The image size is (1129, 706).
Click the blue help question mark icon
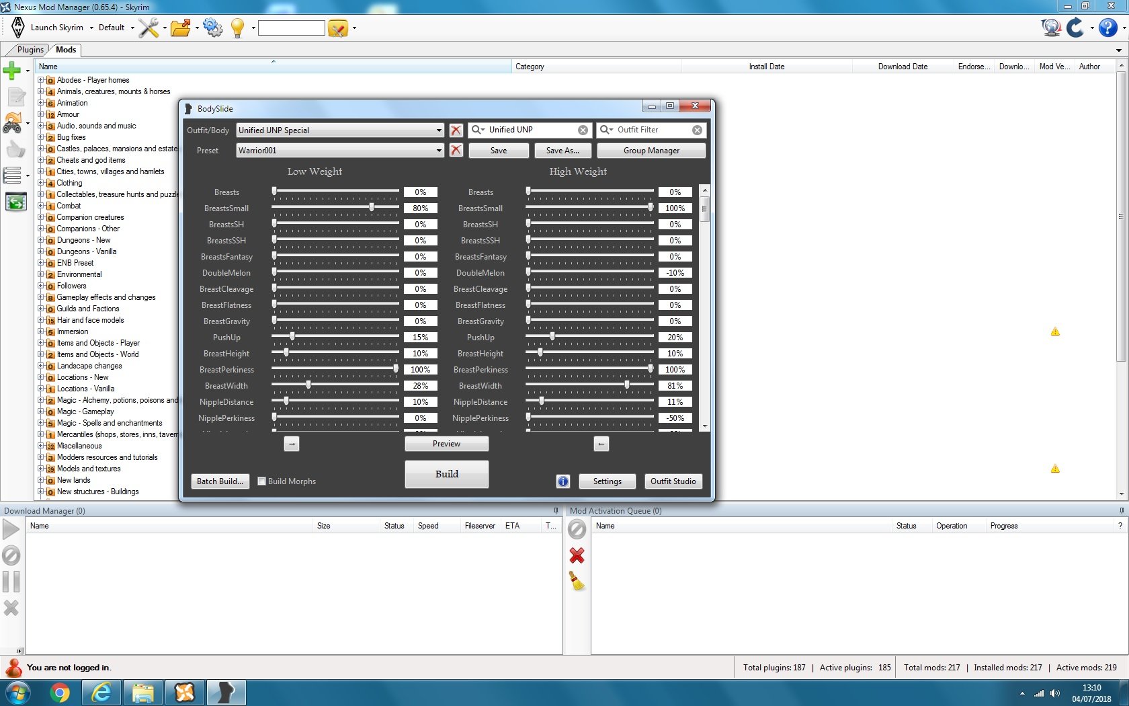coord(1108,28)
